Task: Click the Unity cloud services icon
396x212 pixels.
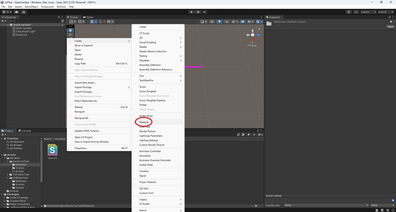Action: pyautogui.click(x=16, y=12)
